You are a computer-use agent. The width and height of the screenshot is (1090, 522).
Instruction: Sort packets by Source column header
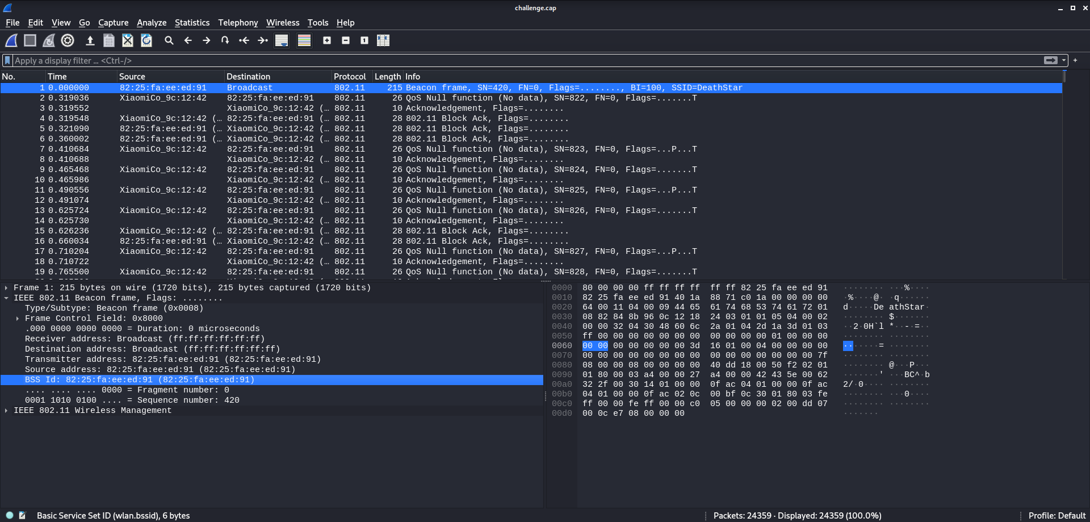click(171, 77)
